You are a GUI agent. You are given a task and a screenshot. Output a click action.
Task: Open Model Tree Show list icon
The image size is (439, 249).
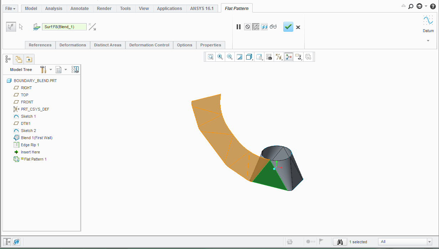(59, 70)
